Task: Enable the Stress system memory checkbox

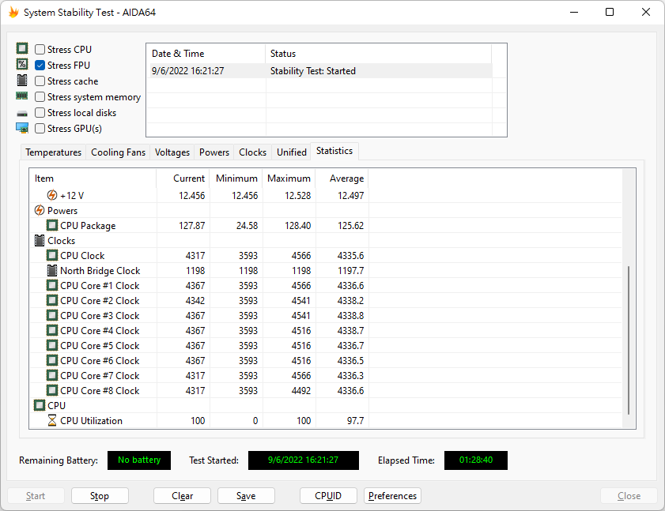Action: pos(40,97)
